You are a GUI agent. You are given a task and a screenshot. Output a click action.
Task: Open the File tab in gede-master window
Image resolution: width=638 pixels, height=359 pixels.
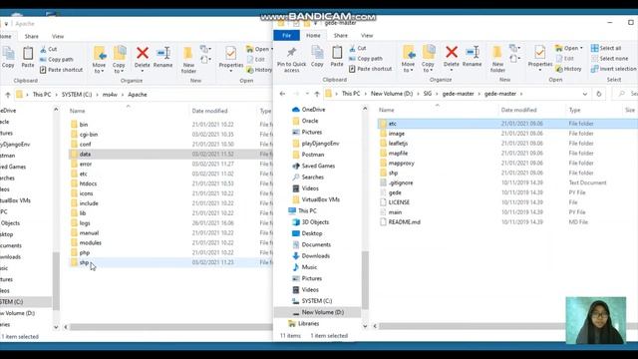[x=286, y=36]
